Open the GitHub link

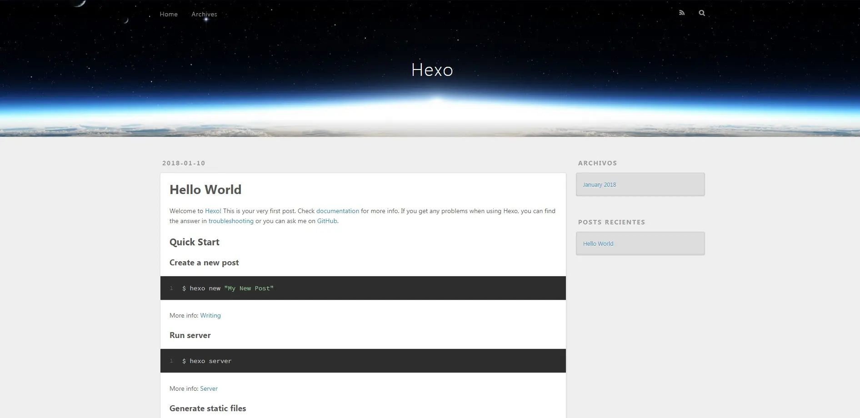327,221
